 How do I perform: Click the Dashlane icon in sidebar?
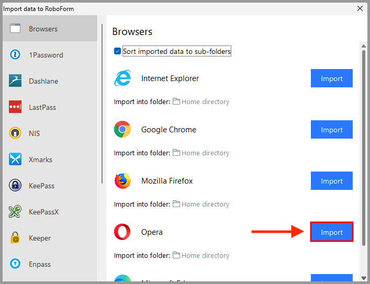click(x=15, y=81)
